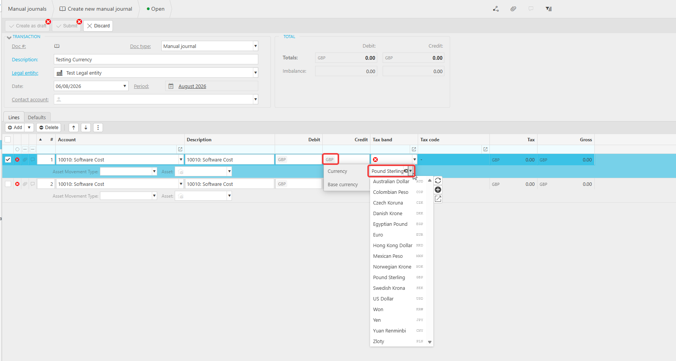The height and width of the screenshot is (361, 676).
Task: Click the Discard button
Action: 98,26
